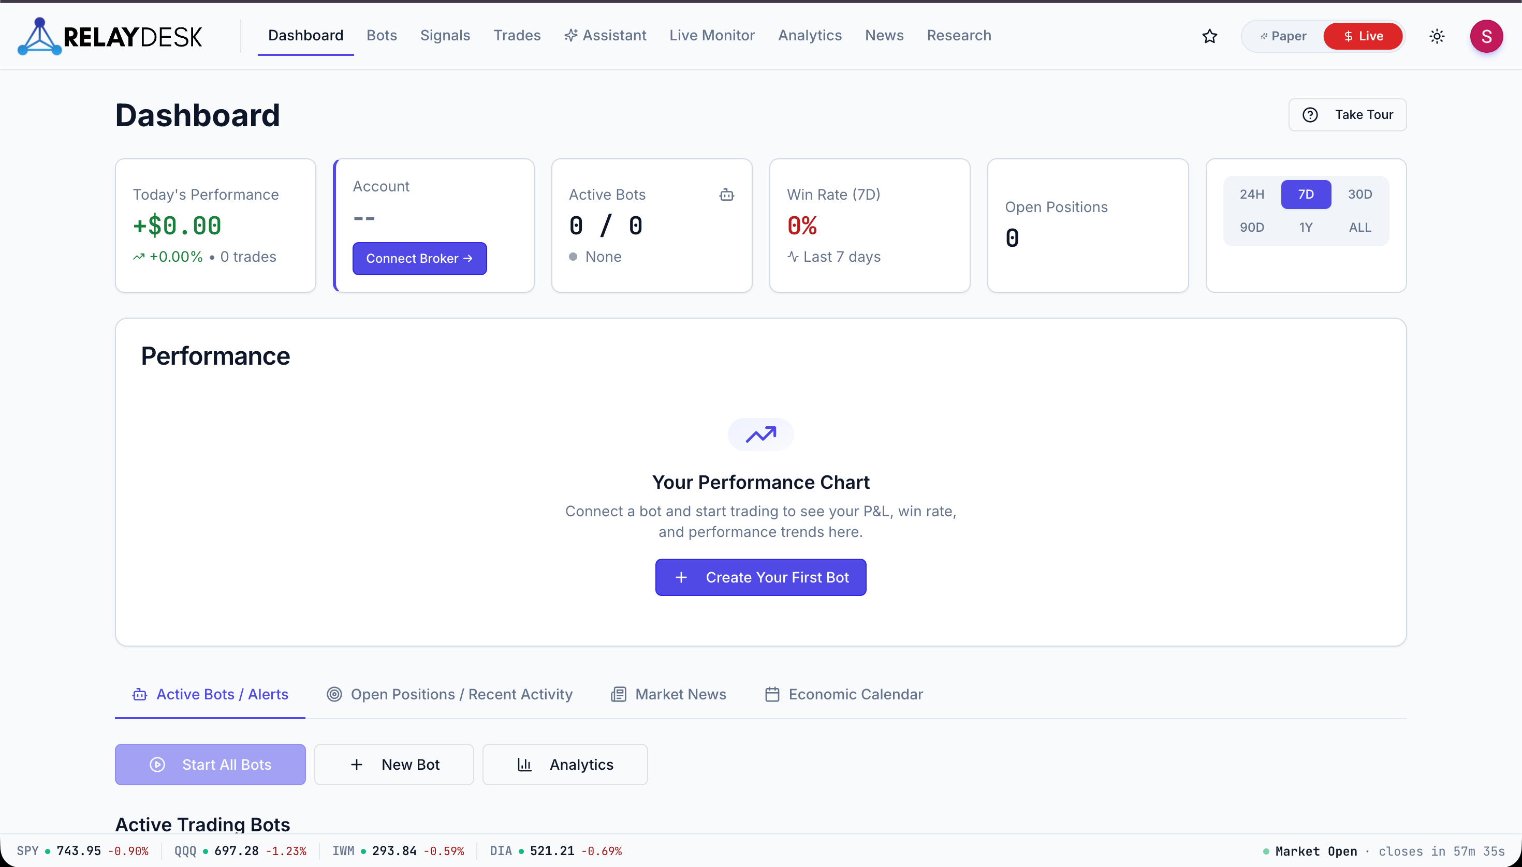This screenshot has width=1522, height=867.
Task: Click the New Bot button
Action: (394, 765)
